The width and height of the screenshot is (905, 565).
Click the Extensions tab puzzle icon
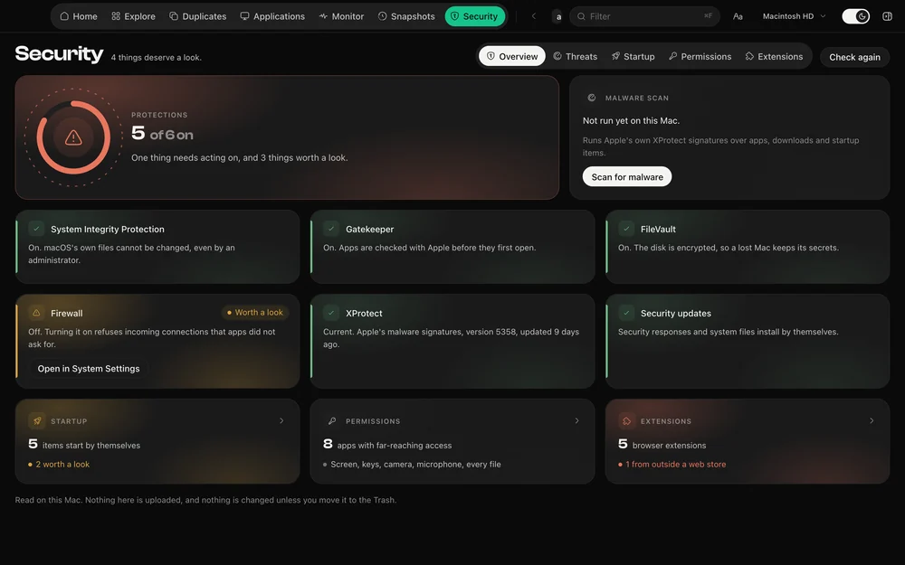749,56
